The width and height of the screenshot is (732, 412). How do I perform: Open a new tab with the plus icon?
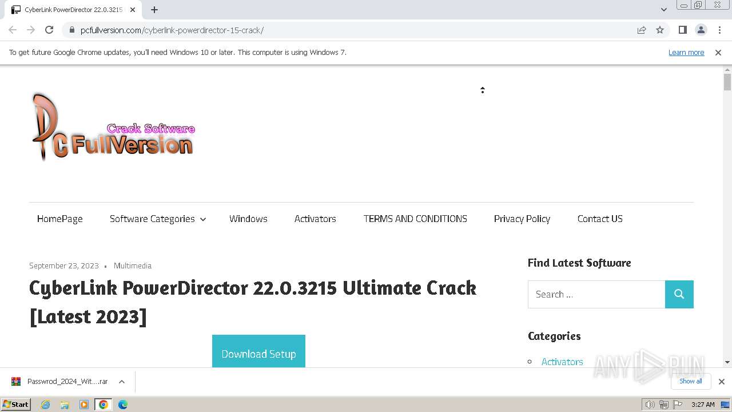click(154, 10)
